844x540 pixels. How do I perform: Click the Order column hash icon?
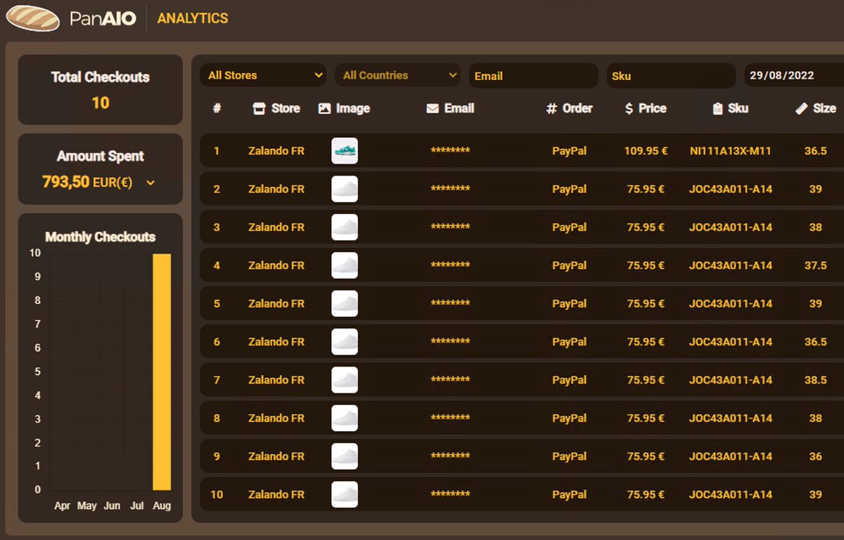551,108
